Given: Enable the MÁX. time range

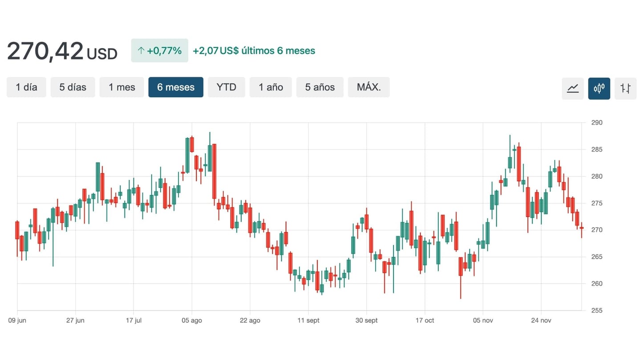Looking at the screenshot, I should 369,87.
